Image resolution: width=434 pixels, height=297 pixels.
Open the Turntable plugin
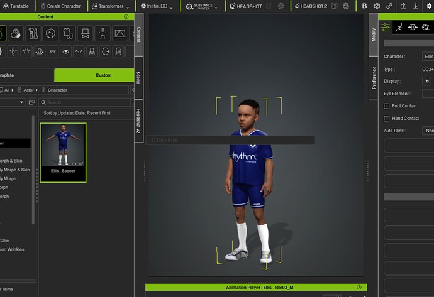click(x=16, y=6)
